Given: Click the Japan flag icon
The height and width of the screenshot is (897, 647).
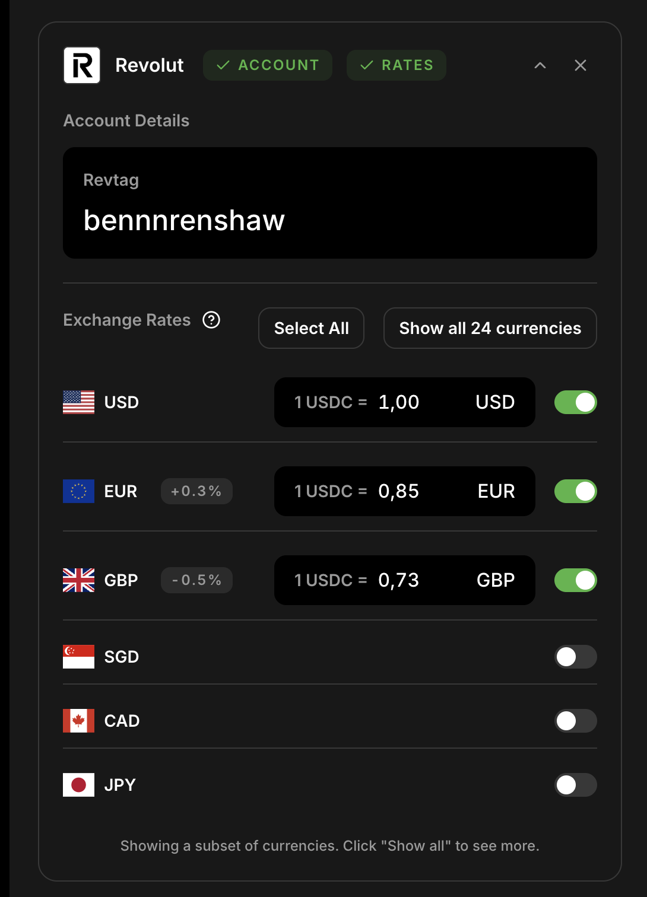Looking at the screenshot, I should point(78,785).
